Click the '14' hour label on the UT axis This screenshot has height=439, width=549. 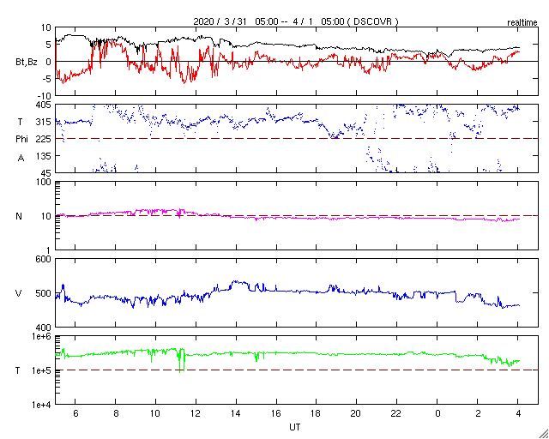point(236,413)
